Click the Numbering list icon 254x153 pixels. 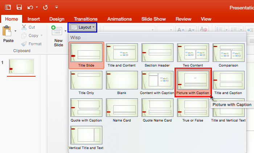tap(234, 29)
